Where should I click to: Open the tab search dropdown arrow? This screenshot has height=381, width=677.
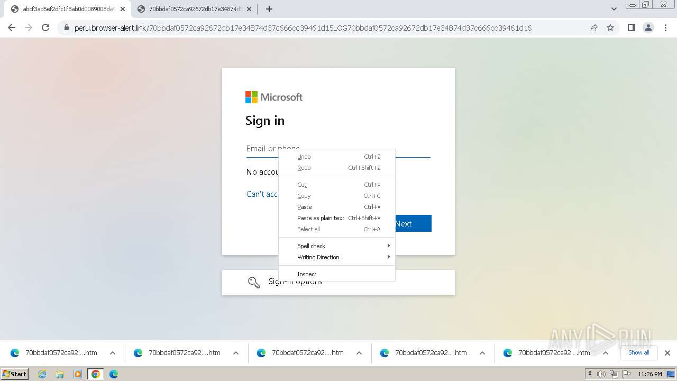[x=614, y=9]
